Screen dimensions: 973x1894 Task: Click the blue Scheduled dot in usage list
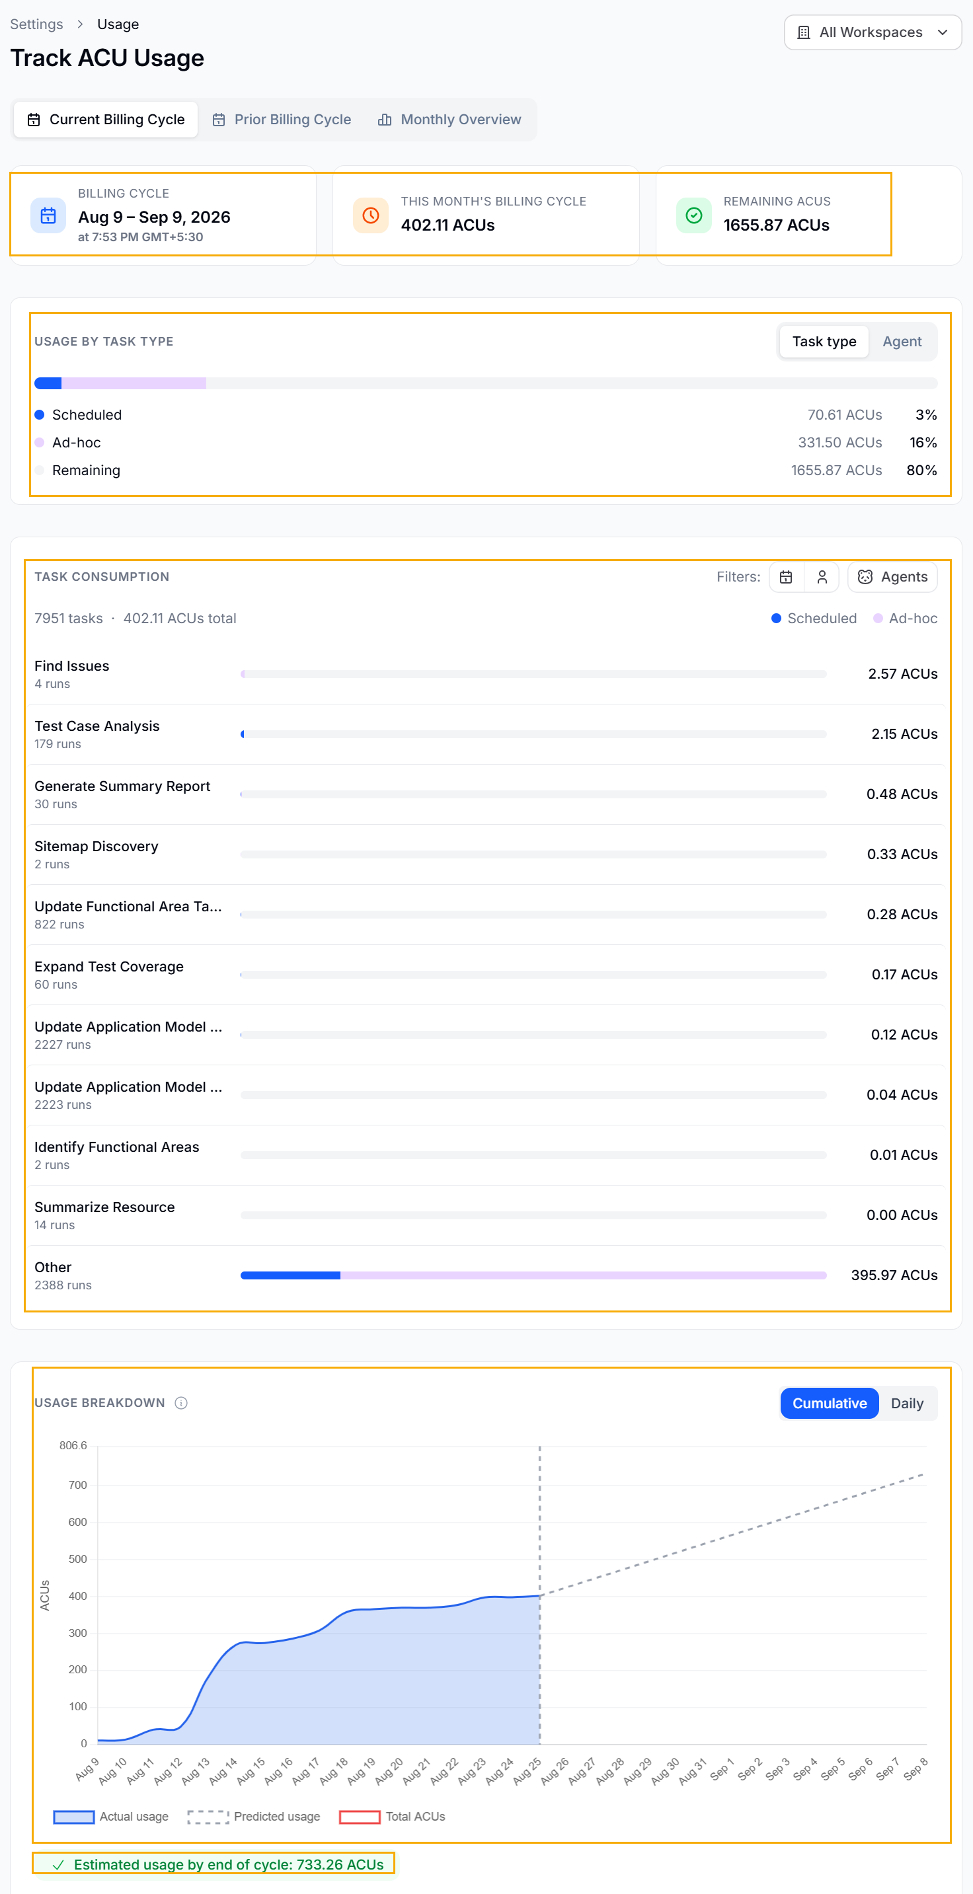(x=40, y=414)
